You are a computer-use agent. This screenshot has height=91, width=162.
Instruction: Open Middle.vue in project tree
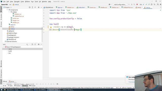[16, 22]
